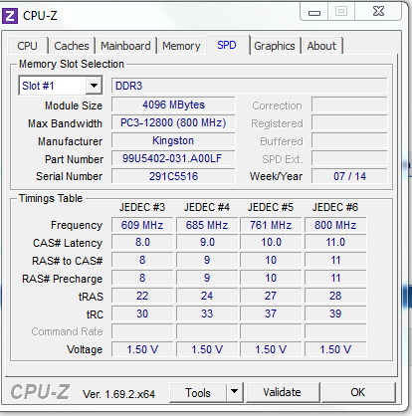Click tRC value 33
The width and height of the screenshot is (412, 416).
[x=207, y=313]
